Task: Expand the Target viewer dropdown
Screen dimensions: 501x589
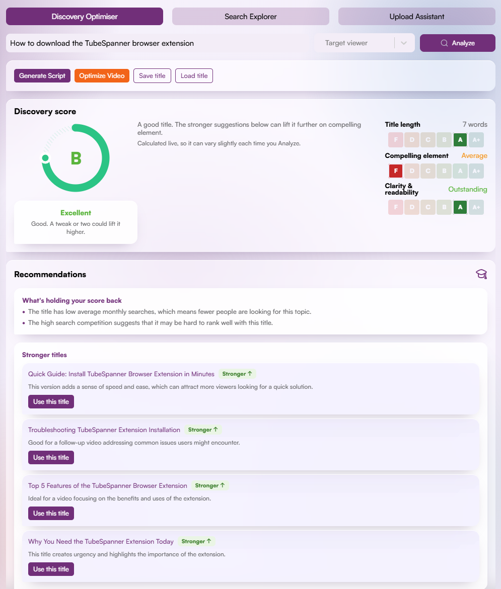Action: click(x=365, y=43)
